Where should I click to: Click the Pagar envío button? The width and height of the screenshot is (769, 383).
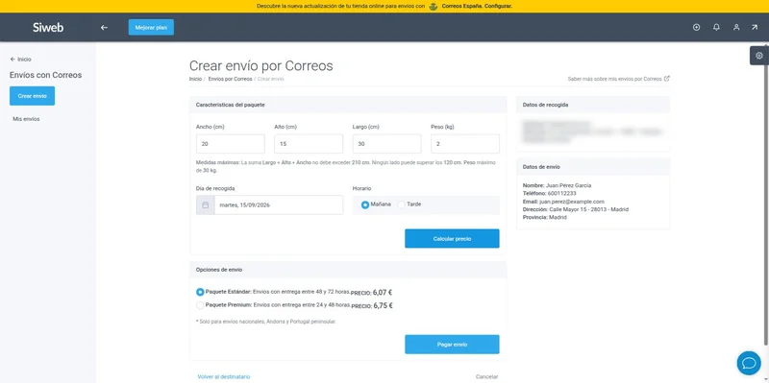tap(452, 345)
